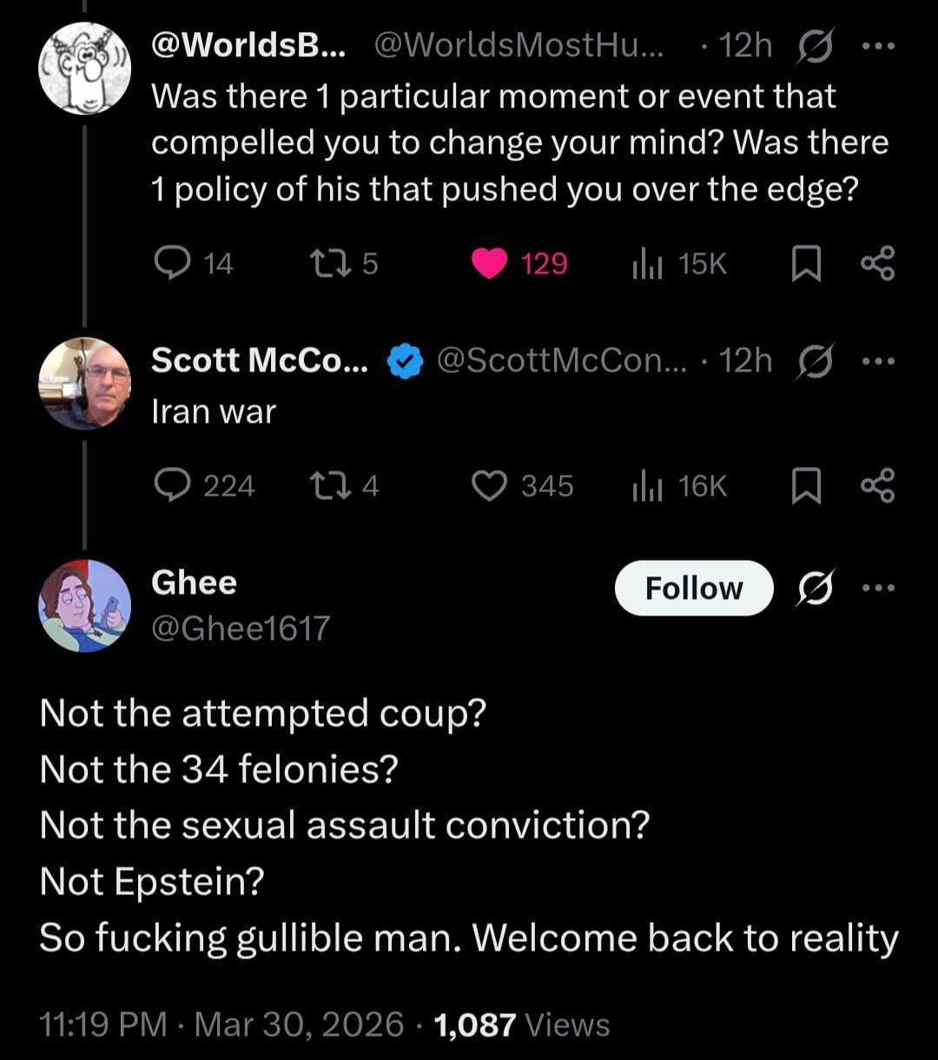Bookmark the WorldsMostHu question tweet
Image resolution: width=938 pixels, height=1060 pixels.
click(806, 264)
